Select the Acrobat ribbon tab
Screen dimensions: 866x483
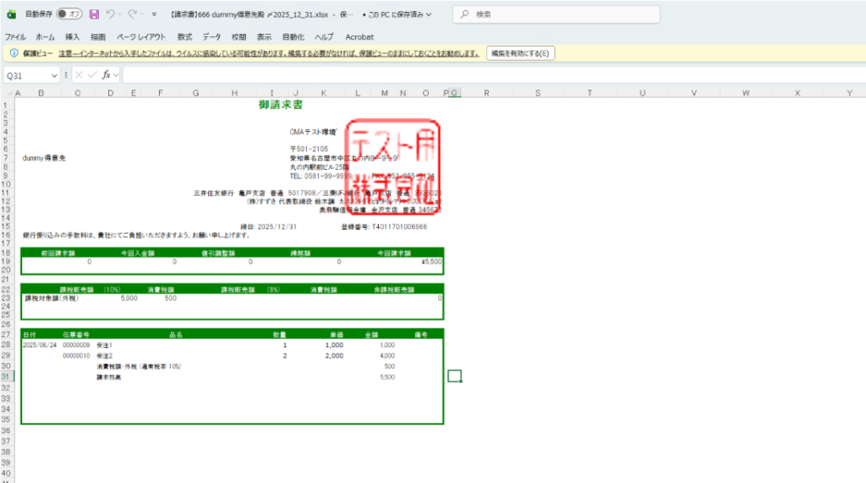[359, 37]
